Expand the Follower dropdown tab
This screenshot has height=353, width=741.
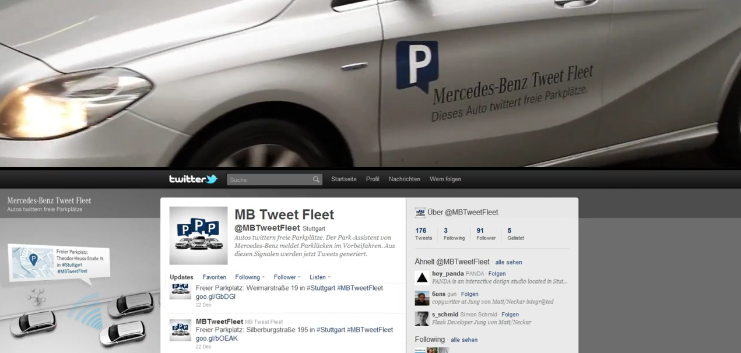(x=287, y=277)
